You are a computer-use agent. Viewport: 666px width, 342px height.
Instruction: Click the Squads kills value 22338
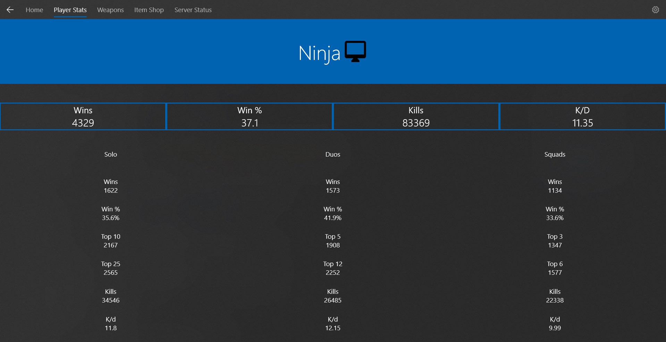pyautogui.click(x=555, y=300)
